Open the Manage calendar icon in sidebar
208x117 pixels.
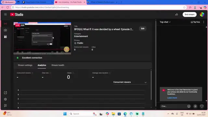click(6, 37)
